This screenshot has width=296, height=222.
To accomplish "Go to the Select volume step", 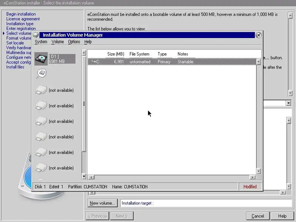I will [x=19, y=33].
